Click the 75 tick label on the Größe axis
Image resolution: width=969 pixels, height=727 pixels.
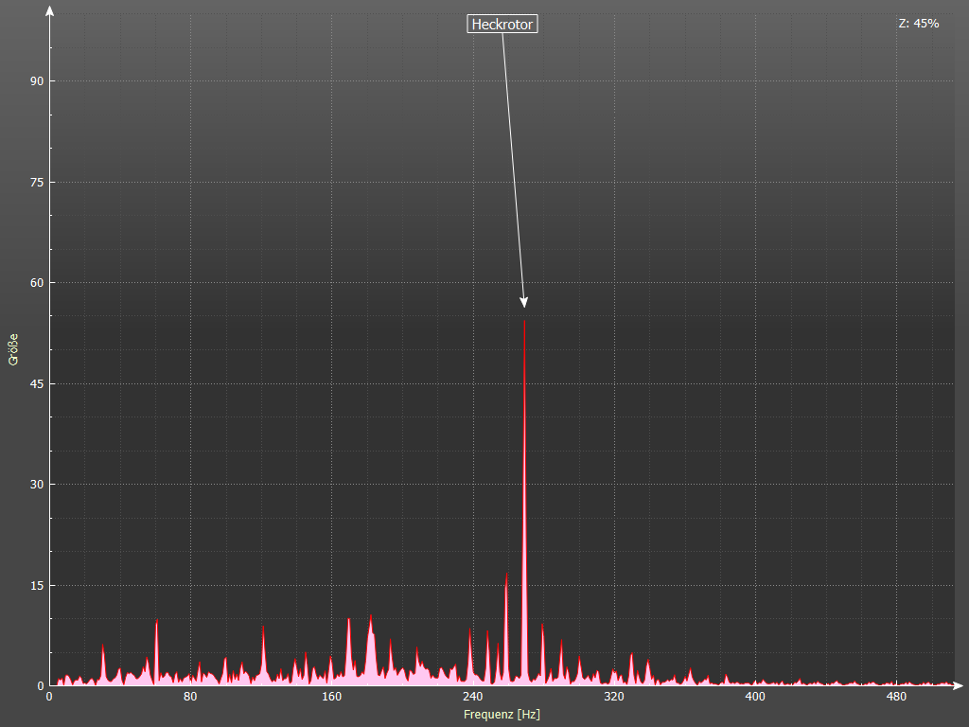click(x=37, y=182)
